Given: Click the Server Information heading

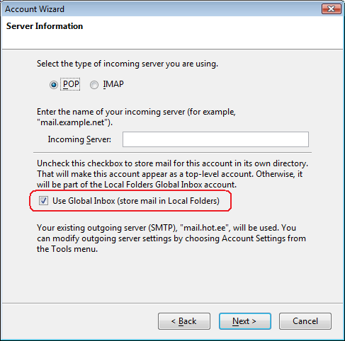Looking at the screenshot, I should point(45,26).
